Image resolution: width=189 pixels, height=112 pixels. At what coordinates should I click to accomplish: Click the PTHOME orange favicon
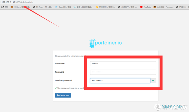click(x=97, y=7)
